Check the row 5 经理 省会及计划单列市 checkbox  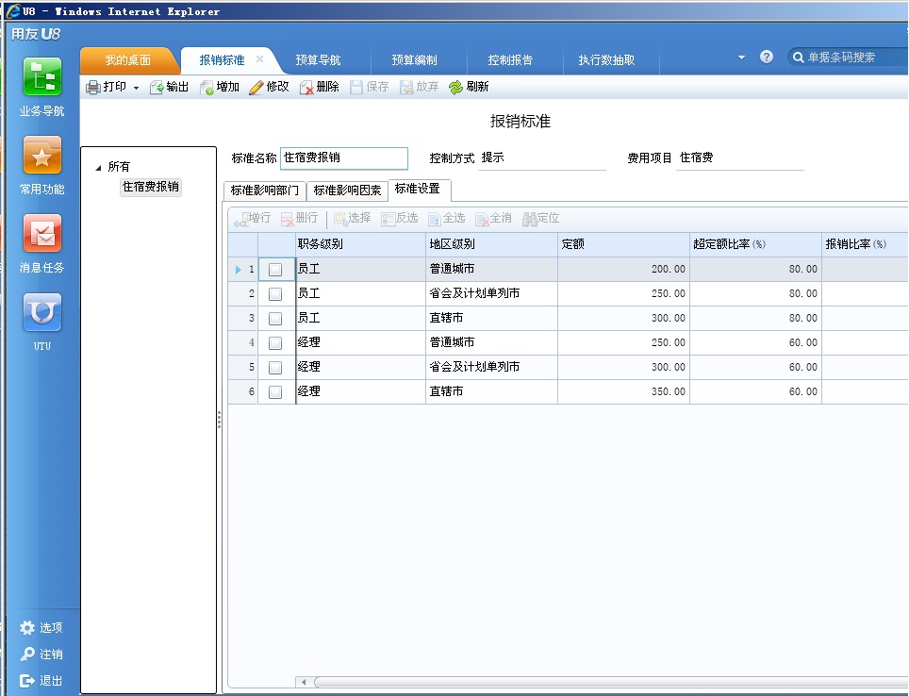tap(275, 367)
